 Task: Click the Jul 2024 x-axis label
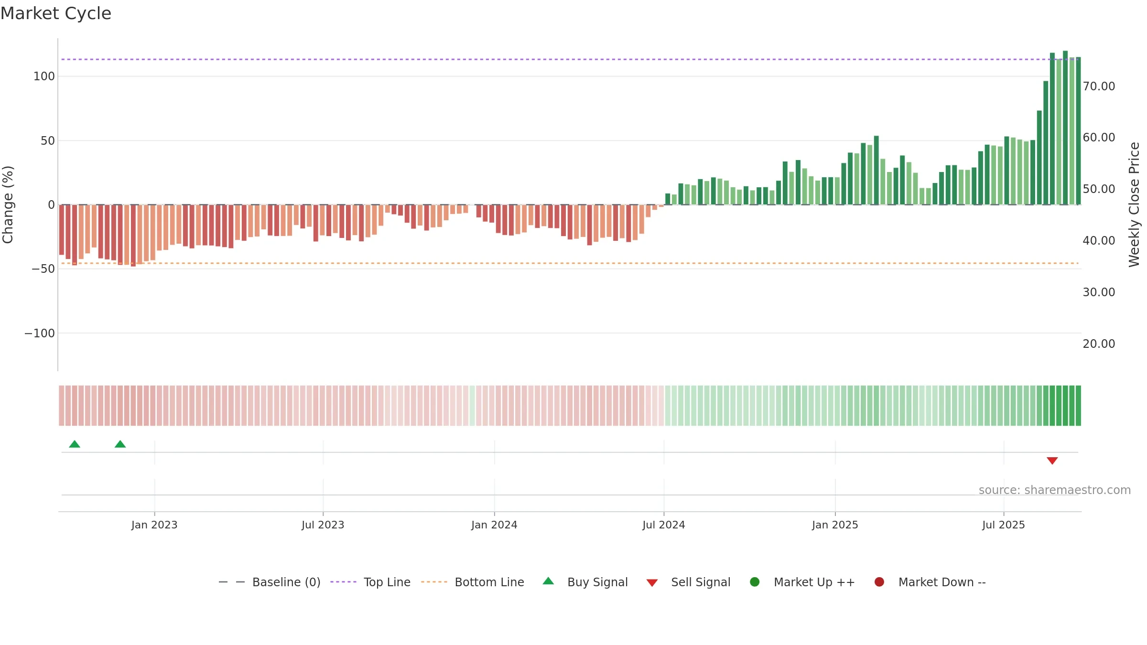[x=664, y=525]
